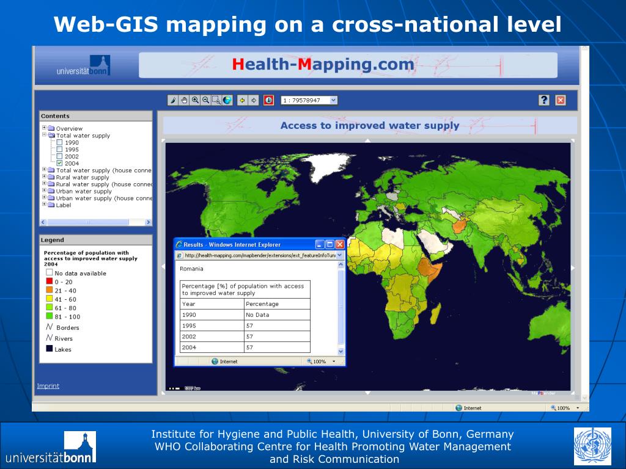Screen dimensions: 626x469
Task: Click the WHO emblem at slide bottom
Action: (592, 446)
